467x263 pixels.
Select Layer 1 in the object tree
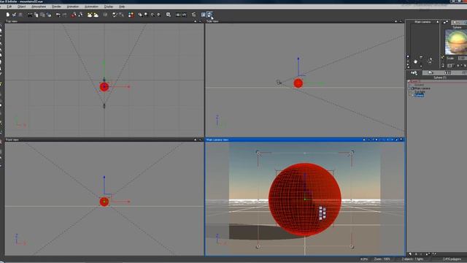click(415, 81)
